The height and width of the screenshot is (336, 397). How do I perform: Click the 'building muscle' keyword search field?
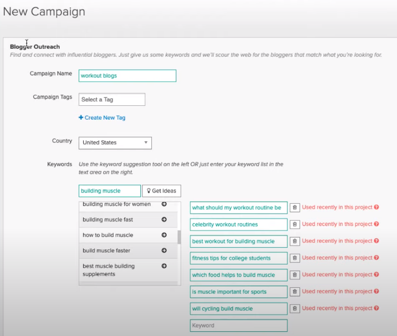point(110,191)
